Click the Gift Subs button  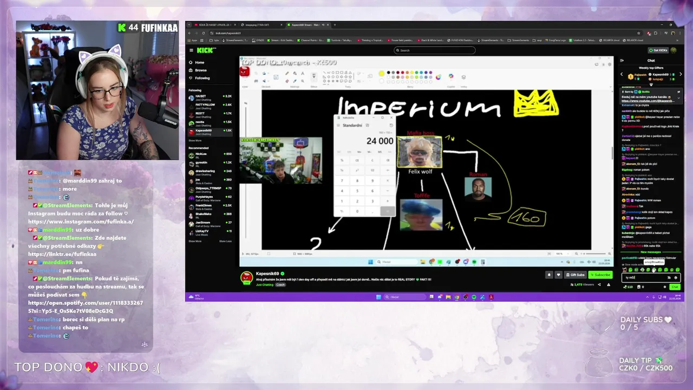[x=575, y=275]
